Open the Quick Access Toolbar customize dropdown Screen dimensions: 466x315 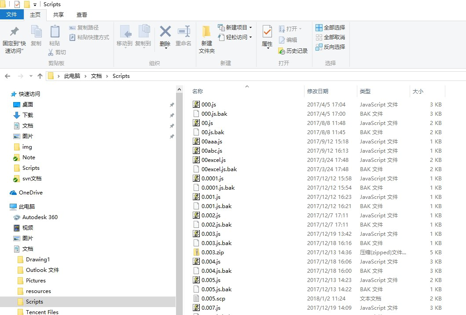tap(35, 4)
